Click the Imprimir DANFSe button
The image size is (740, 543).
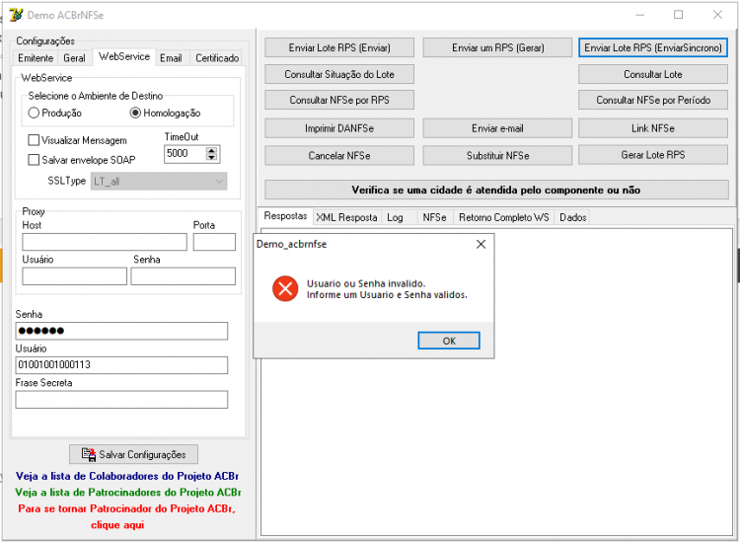[x=339, y=128]
